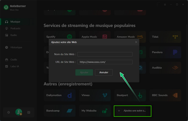
Task: Open the mail envelope icon
Action: click(x=29, y=112)
